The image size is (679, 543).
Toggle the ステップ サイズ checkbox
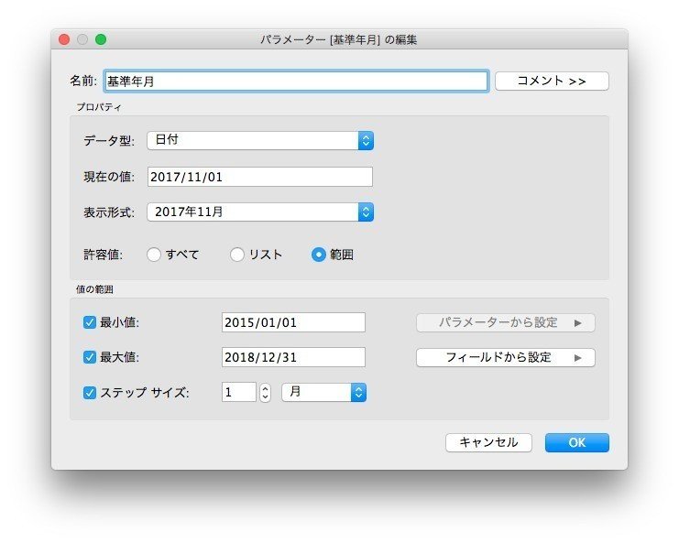click(x=90, y=393)
